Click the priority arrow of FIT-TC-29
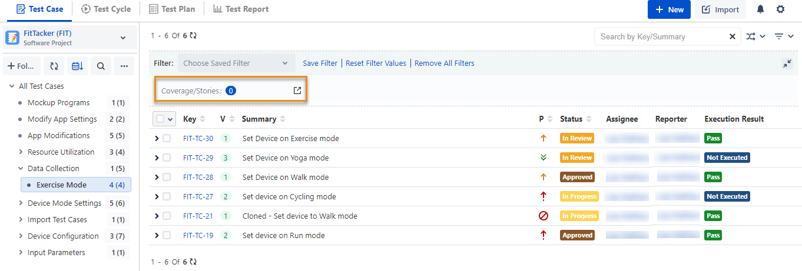This screenshot has width=802, height=271. click(x=543, y=158)
